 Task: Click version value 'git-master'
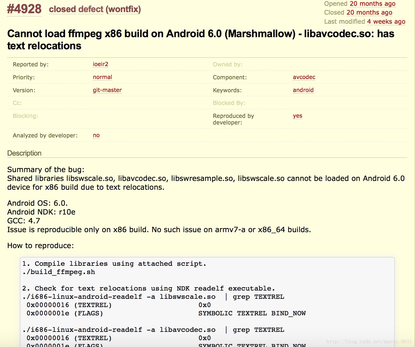point(107,90)
